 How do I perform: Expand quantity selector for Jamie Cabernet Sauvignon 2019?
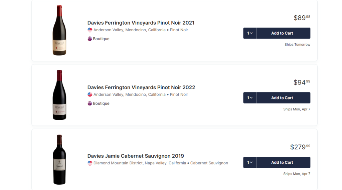tap(250, 162)
